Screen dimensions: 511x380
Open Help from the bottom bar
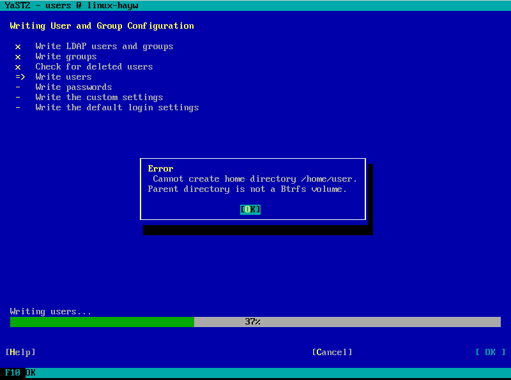click(x=20, y=353)
